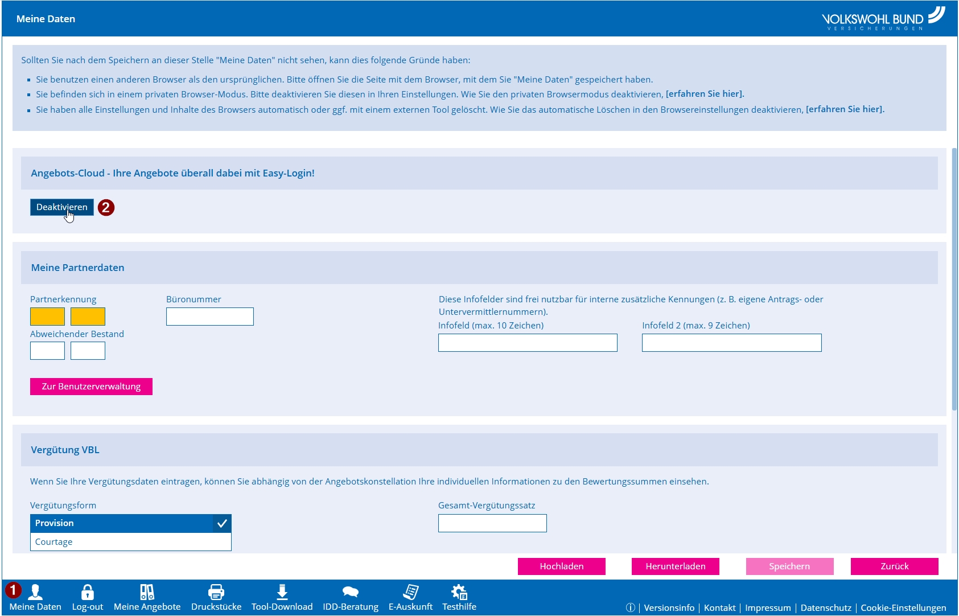Screen dimensions: 959x616
Task: Open Datenschutz link
Action: 826,607
